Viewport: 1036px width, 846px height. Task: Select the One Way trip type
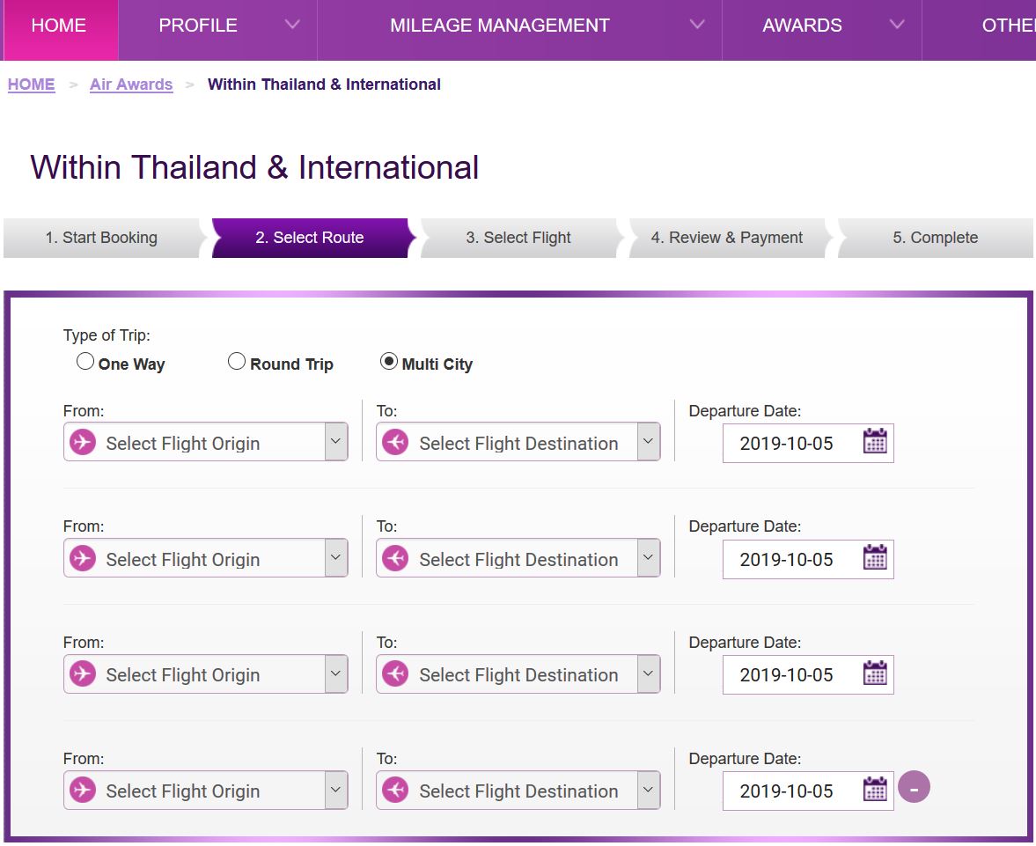(x=85, y=362)
